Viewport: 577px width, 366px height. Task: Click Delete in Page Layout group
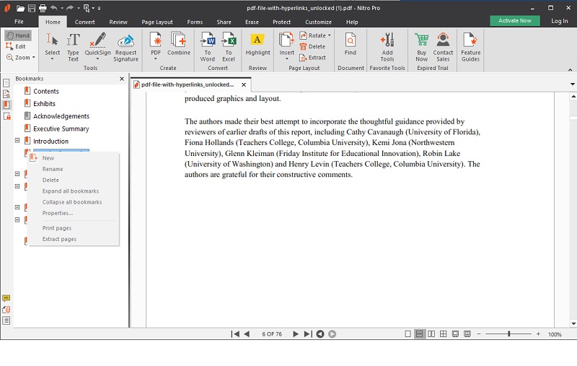(312, 46)
